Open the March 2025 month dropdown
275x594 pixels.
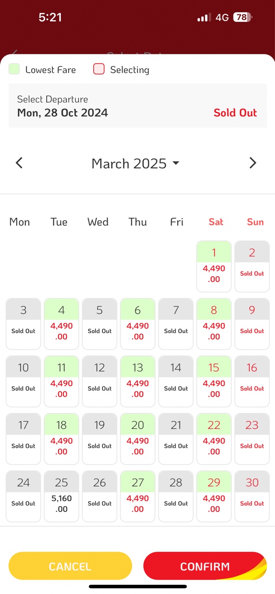point(135,163)
